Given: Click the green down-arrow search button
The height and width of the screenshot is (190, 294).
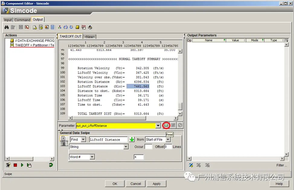Looking at the screenshot, I should tap(132, 139).
